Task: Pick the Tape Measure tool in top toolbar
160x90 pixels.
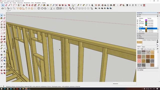Action: (39, 5)
